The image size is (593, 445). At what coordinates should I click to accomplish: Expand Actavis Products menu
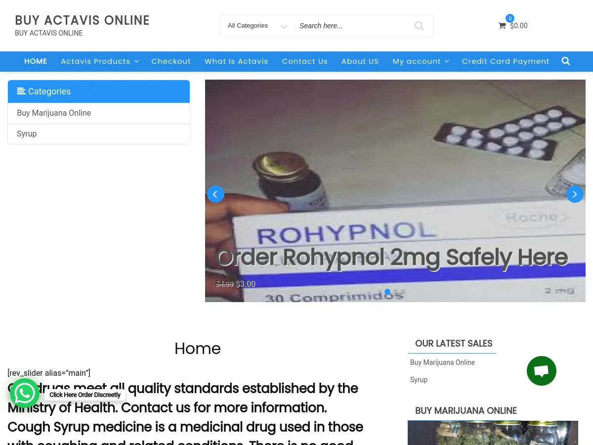100,61
